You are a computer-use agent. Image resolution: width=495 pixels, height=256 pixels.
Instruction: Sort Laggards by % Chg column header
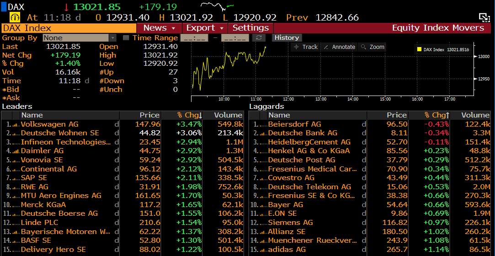click(x=429, y=115)
